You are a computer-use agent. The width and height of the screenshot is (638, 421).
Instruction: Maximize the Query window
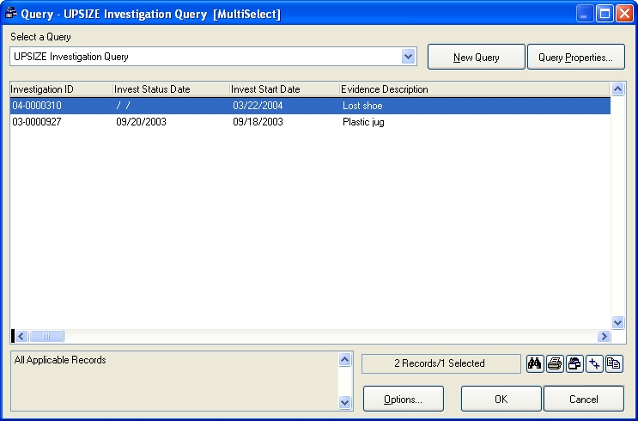[x=605, y=14]
